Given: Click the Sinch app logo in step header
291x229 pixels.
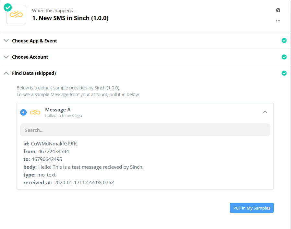Looking at the screenshot, I should point(16,15).
